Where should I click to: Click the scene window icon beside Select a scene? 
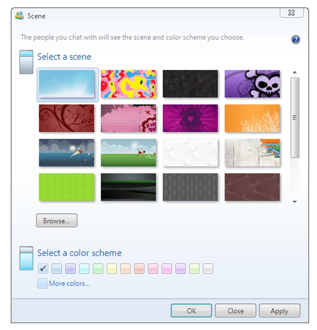(26, 62)
